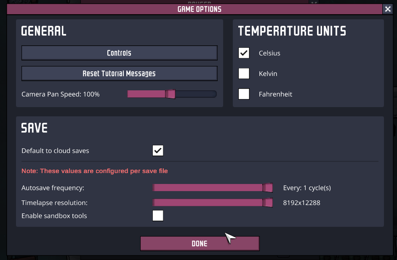Close the Game Options dialog

coord(387,9)
